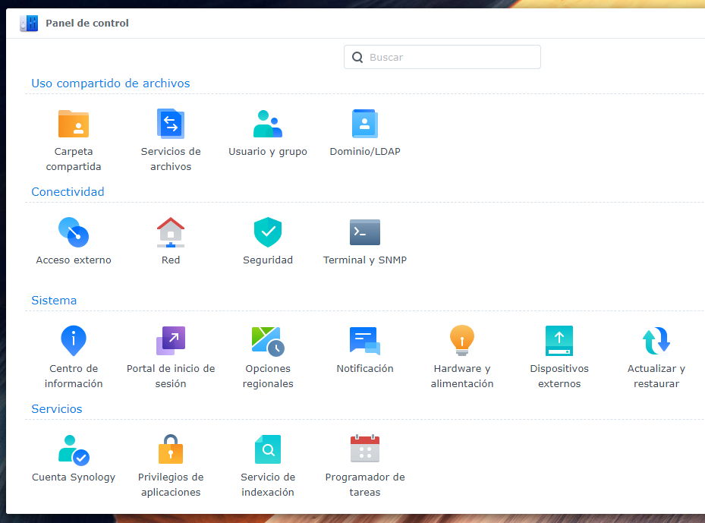Select Usuario y grupo icon
The height and width of the screenshot is (523, 705).
[268, 124]
